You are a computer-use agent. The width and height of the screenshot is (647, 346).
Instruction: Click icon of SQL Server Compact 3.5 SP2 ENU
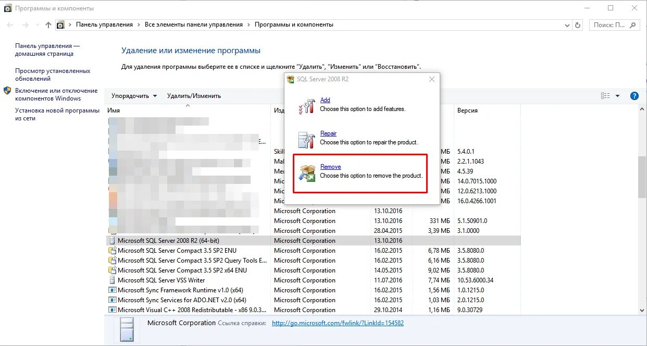tap(111, 251)
